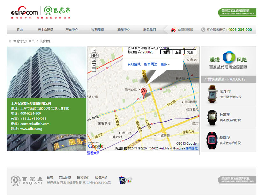
Task: Pan the map up with arrow
Action: coord(94,51)
